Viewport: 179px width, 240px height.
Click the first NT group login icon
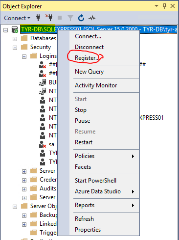coord(43,91)
